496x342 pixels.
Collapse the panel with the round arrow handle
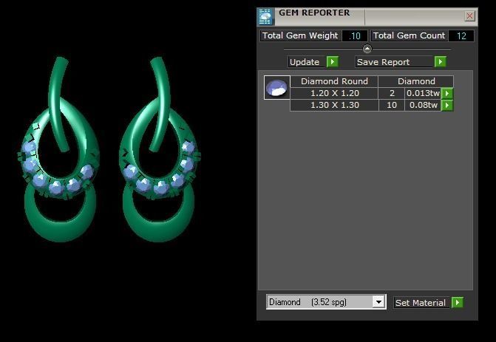367,49
